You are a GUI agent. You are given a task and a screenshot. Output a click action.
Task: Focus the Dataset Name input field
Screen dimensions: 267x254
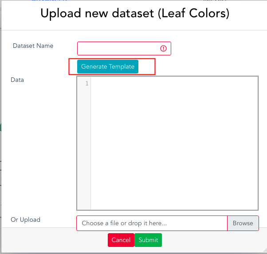tap(124, 48)
